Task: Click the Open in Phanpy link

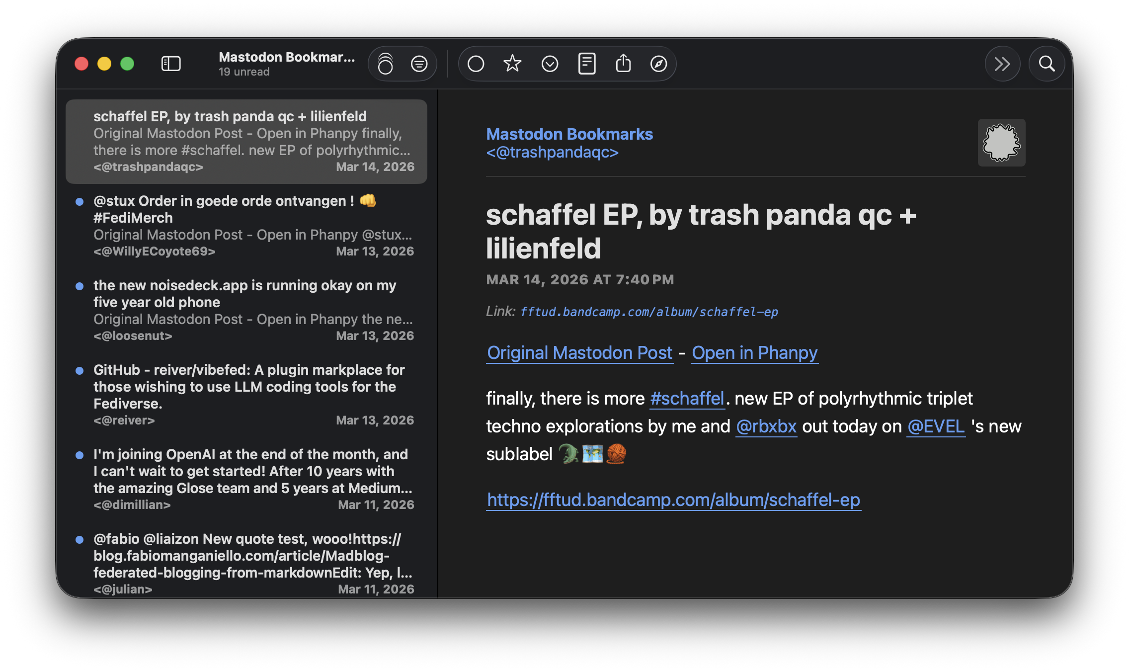Action: point(754,353)
